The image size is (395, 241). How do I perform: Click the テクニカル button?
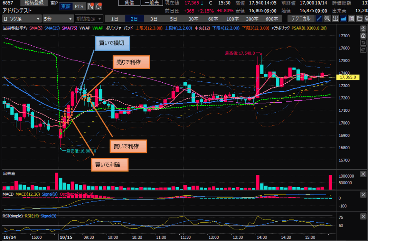(x=300, y=18)
